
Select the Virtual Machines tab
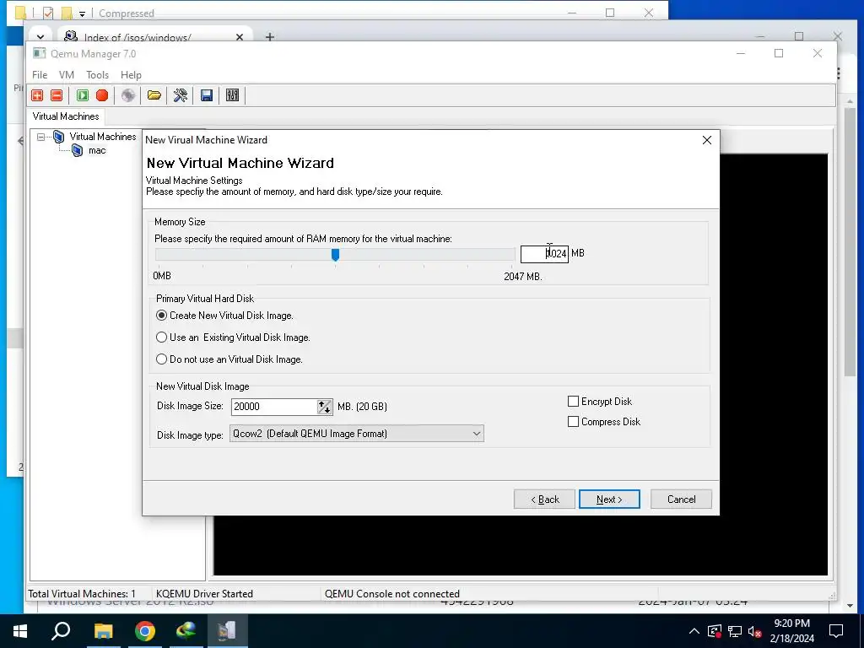click(x=66, y=116)
